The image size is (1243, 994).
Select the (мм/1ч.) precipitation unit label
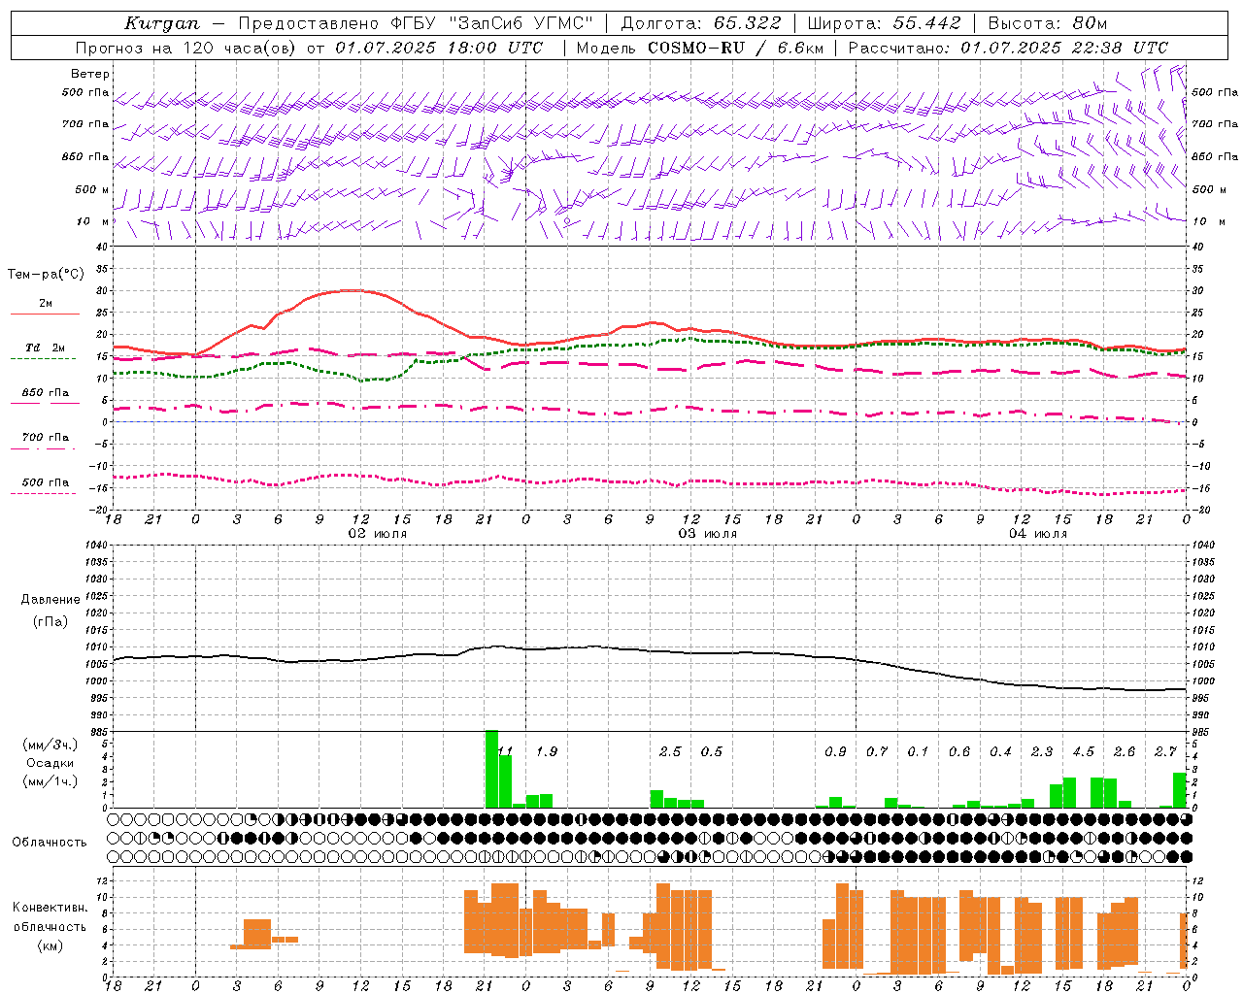coord(50,781)
